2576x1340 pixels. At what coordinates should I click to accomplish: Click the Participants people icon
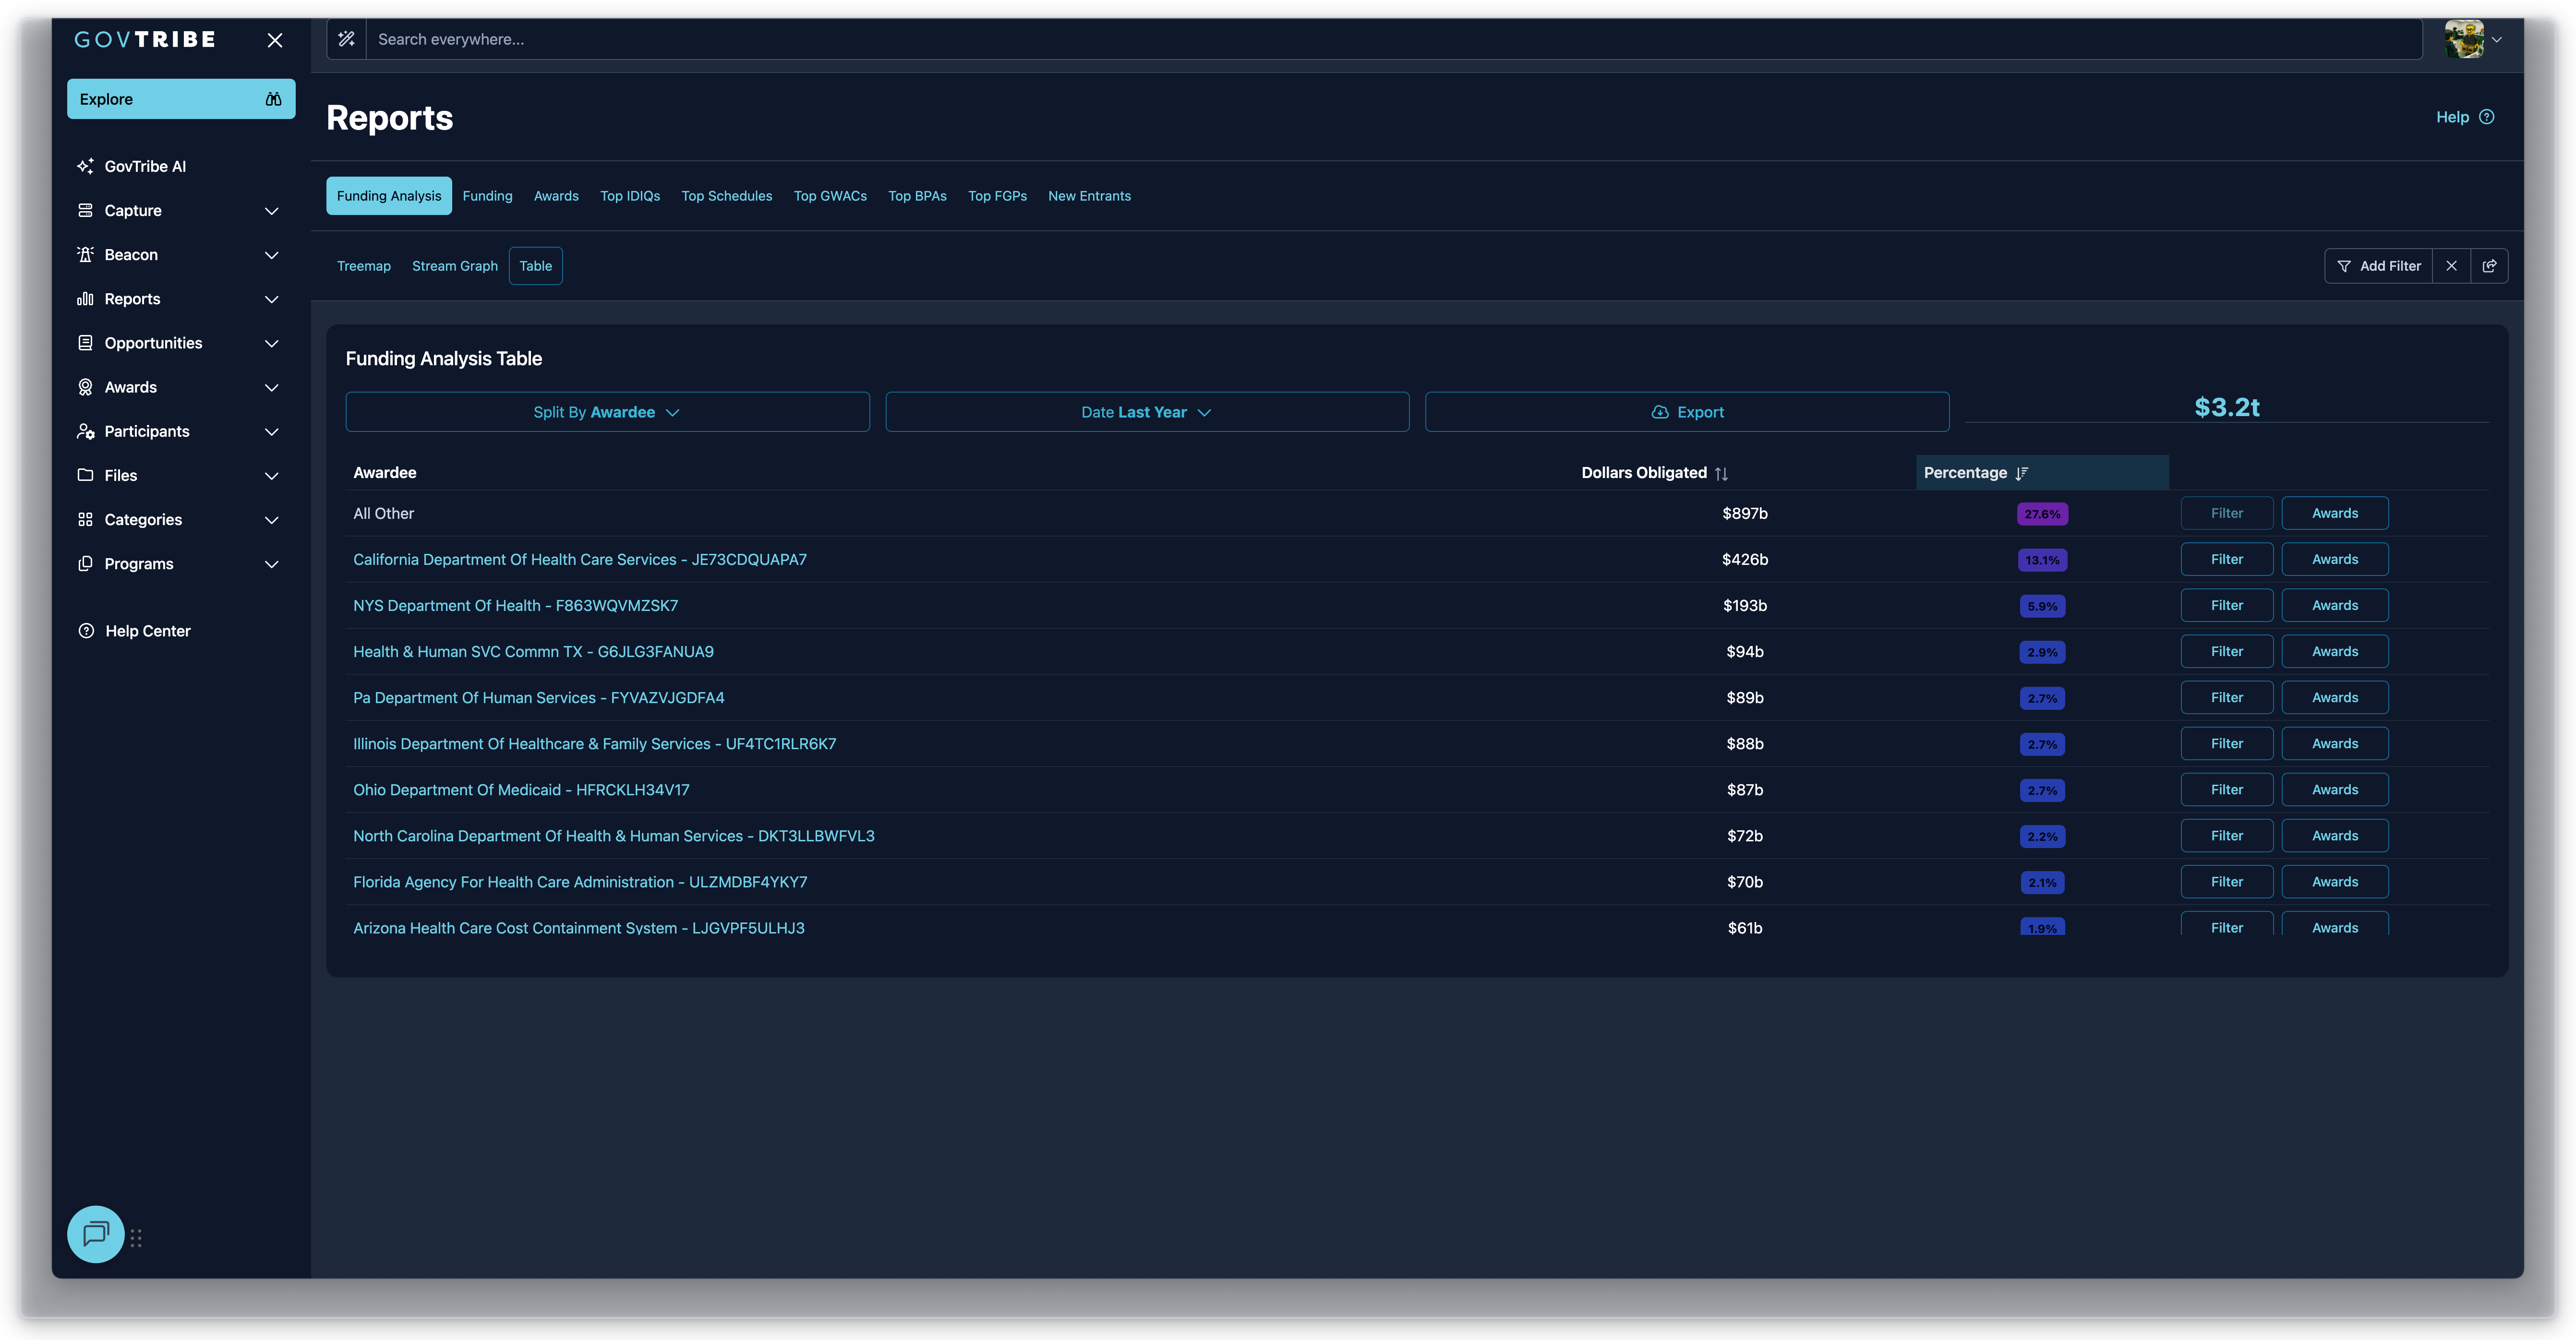85,431
